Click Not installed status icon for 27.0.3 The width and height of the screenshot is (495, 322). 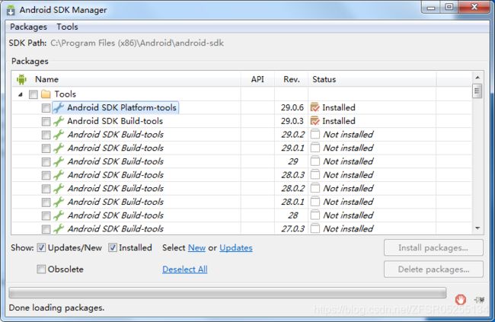point(315,228)
